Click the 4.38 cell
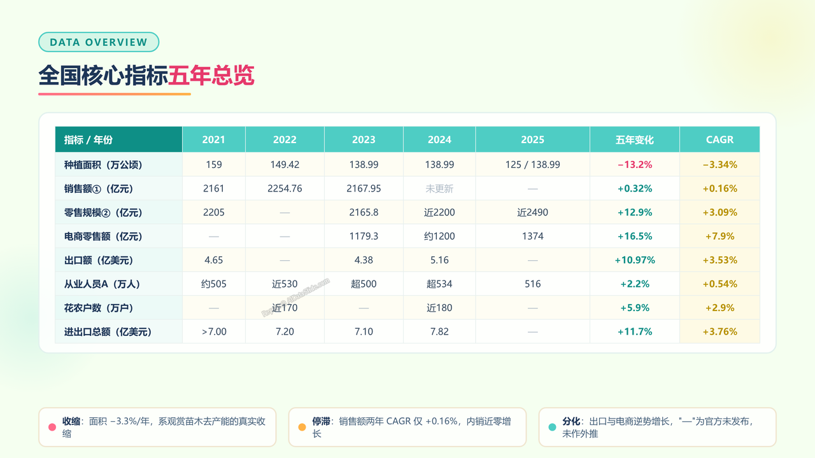The image size is (815, 458). point(364,260)
